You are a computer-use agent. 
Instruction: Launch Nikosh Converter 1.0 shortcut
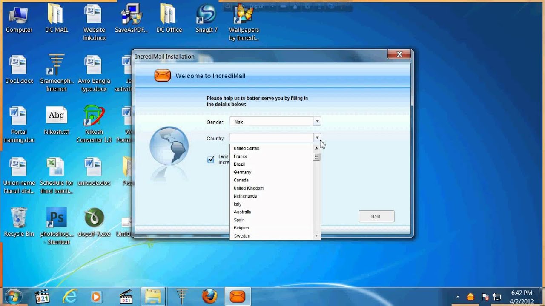pyautogui.click(x=94, y=124)
